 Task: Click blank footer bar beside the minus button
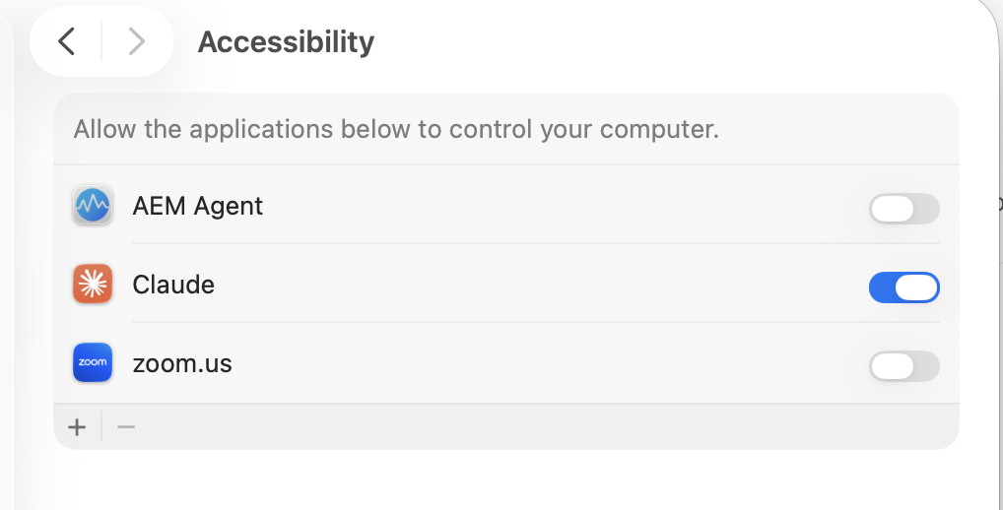544,426
